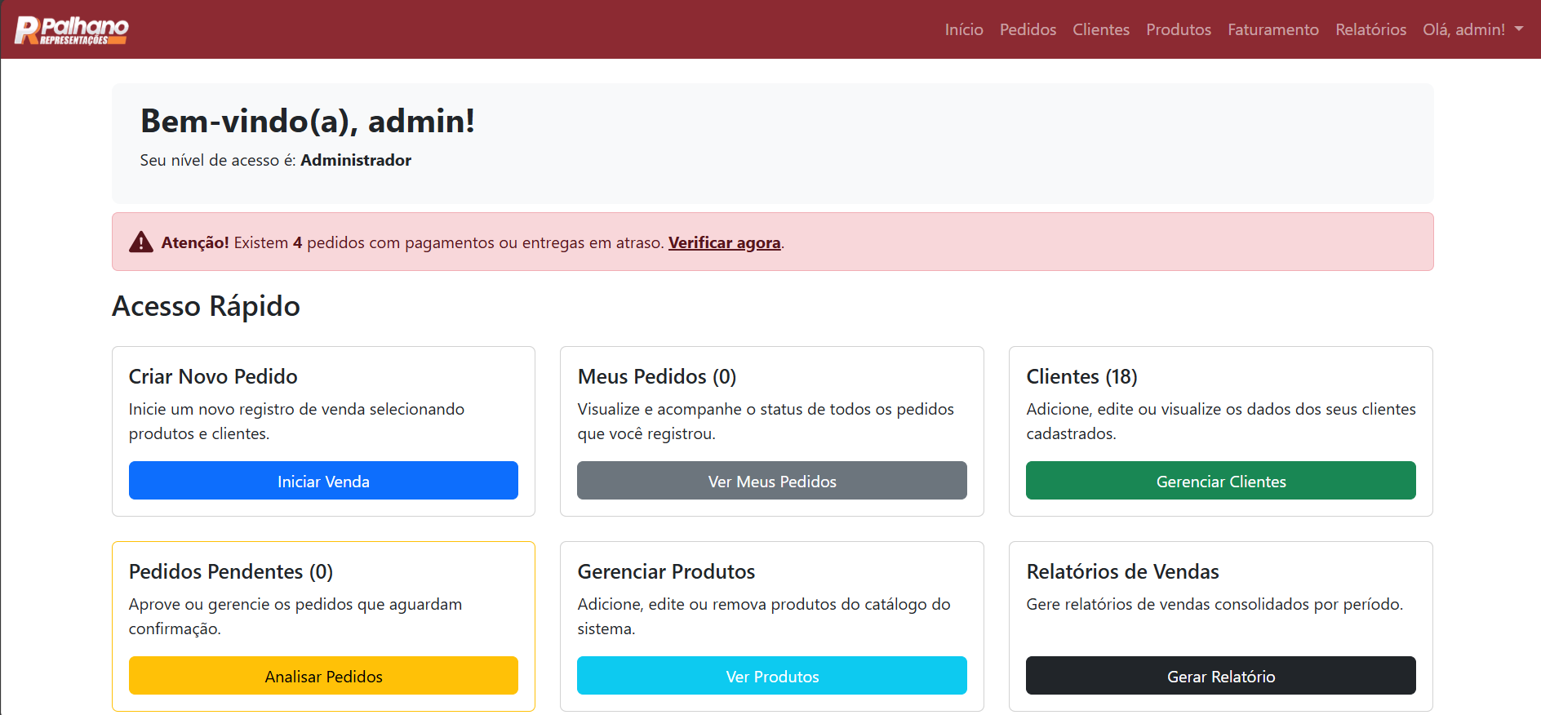Click the 'Criar Novo Pedido' card title

coord(213,376)
